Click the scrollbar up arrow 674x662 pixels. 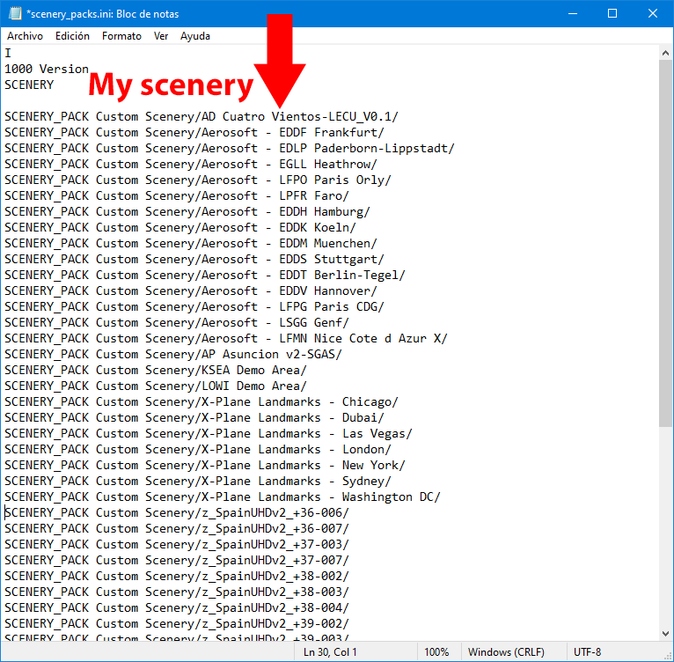(665, 54)
